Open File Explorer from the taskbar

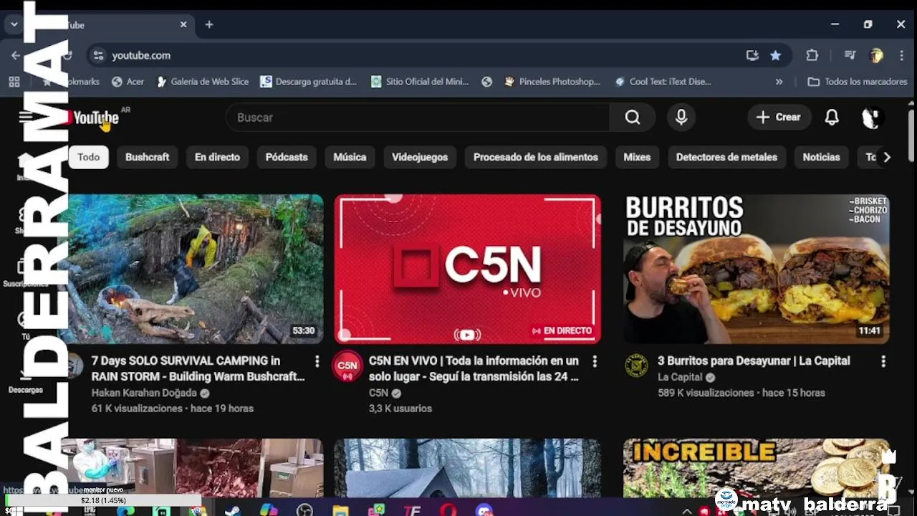(x=340, y=510)
